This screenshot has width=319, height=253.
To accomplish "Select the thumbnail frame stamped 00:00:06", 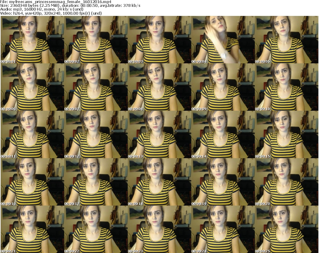I will (32, 87).
